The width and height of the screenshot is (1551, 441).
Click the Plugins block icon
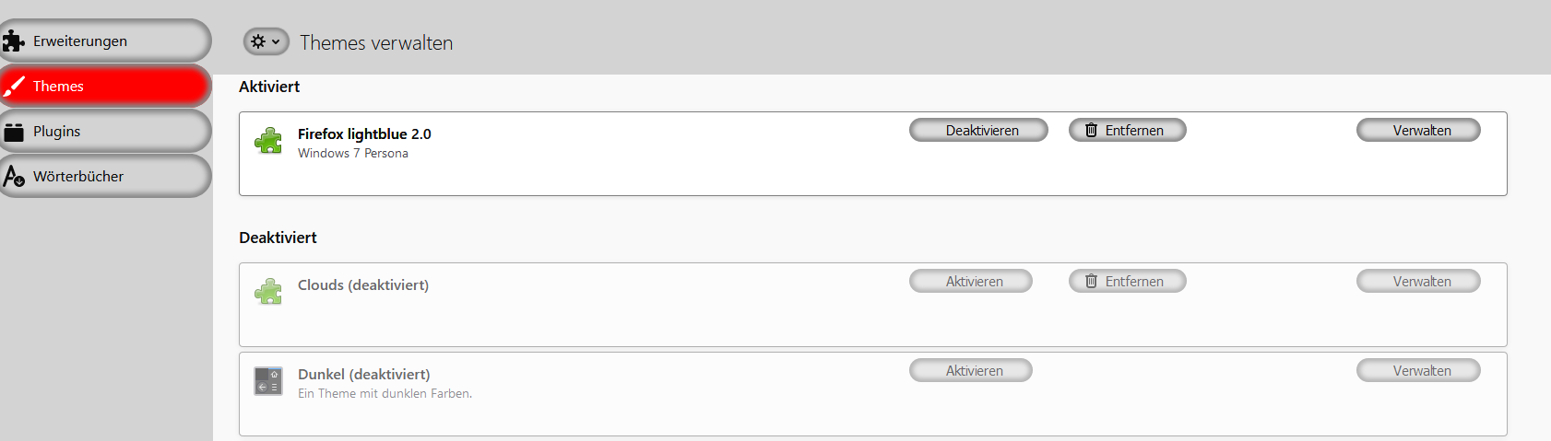click(14, 132)
